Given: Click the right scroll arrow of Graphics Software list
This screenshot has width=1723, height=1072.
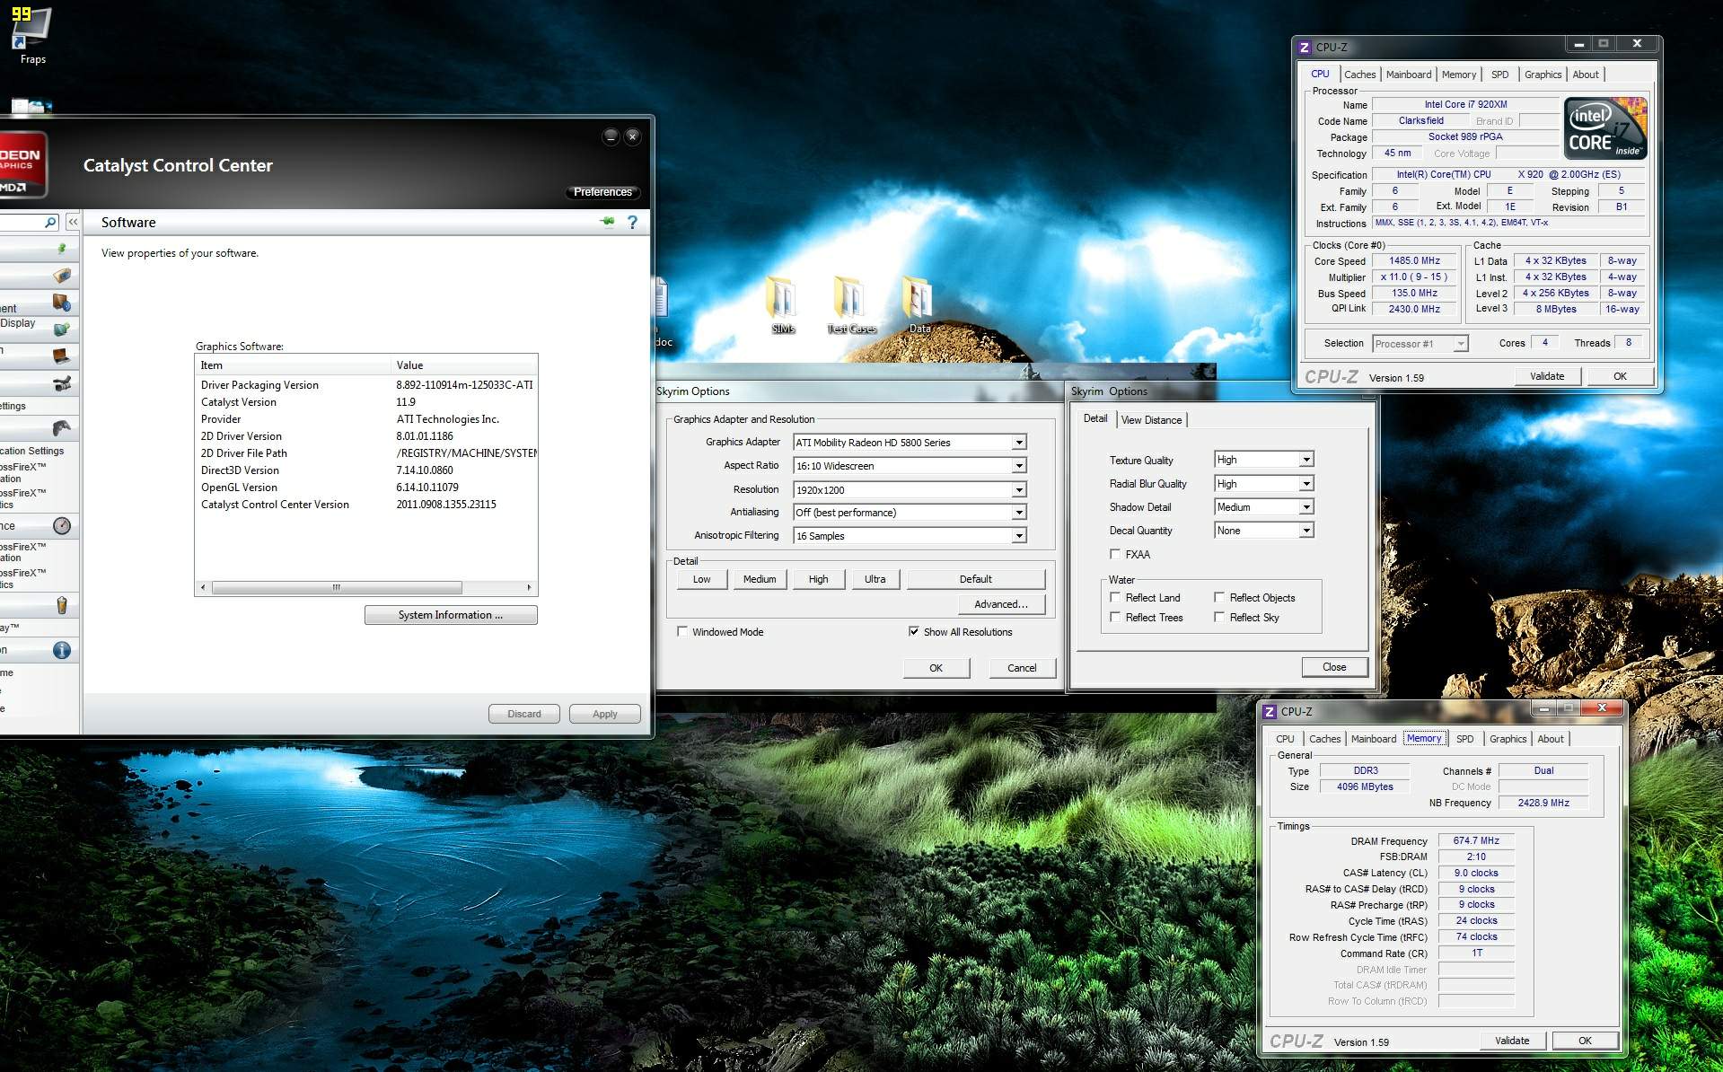Looking at the screenshot, I should [x=529, y=587].
